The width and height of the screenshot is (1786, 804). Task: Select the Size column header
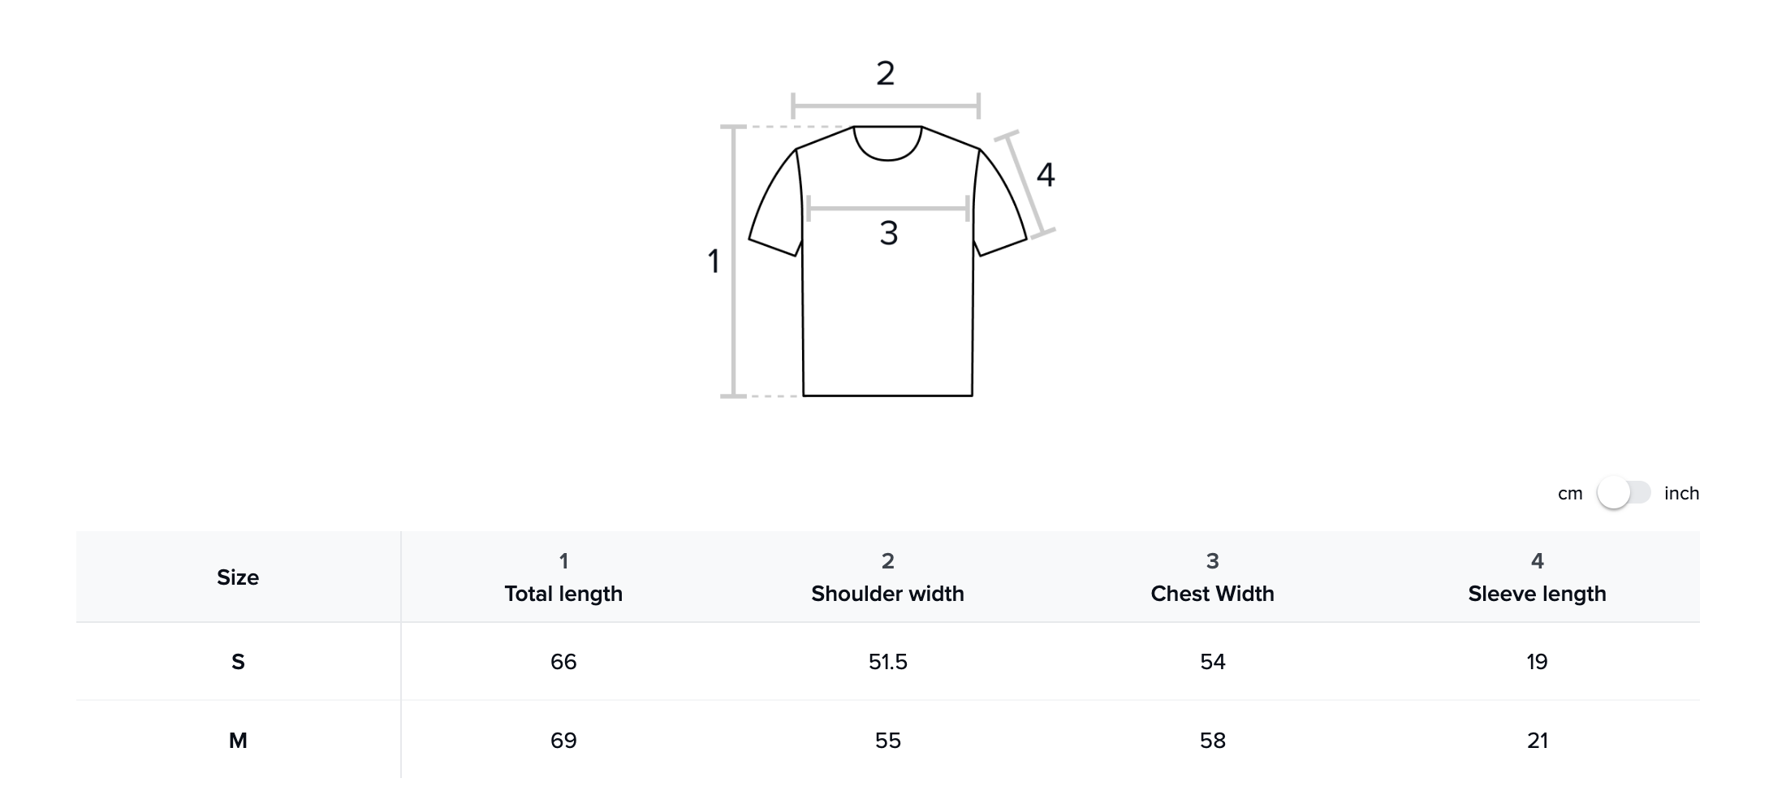tap(238, 577)
